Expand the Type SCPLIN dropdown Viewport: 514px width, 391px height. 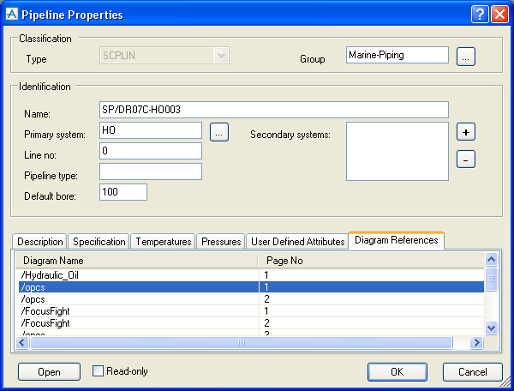pyautogui.click(x=221, y=56)
